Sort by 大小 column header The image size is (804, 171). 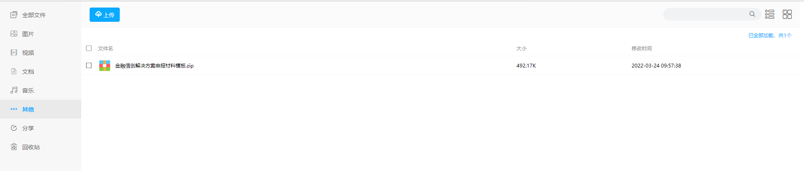pyautogui.click(x=521, y=49)
